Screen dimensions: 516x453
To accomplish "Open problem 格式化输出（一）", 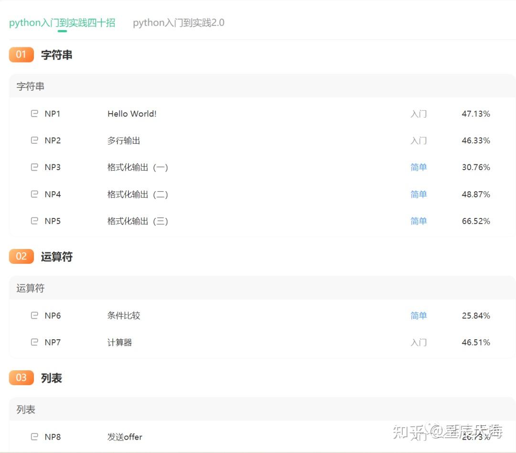I will point(138,167).
